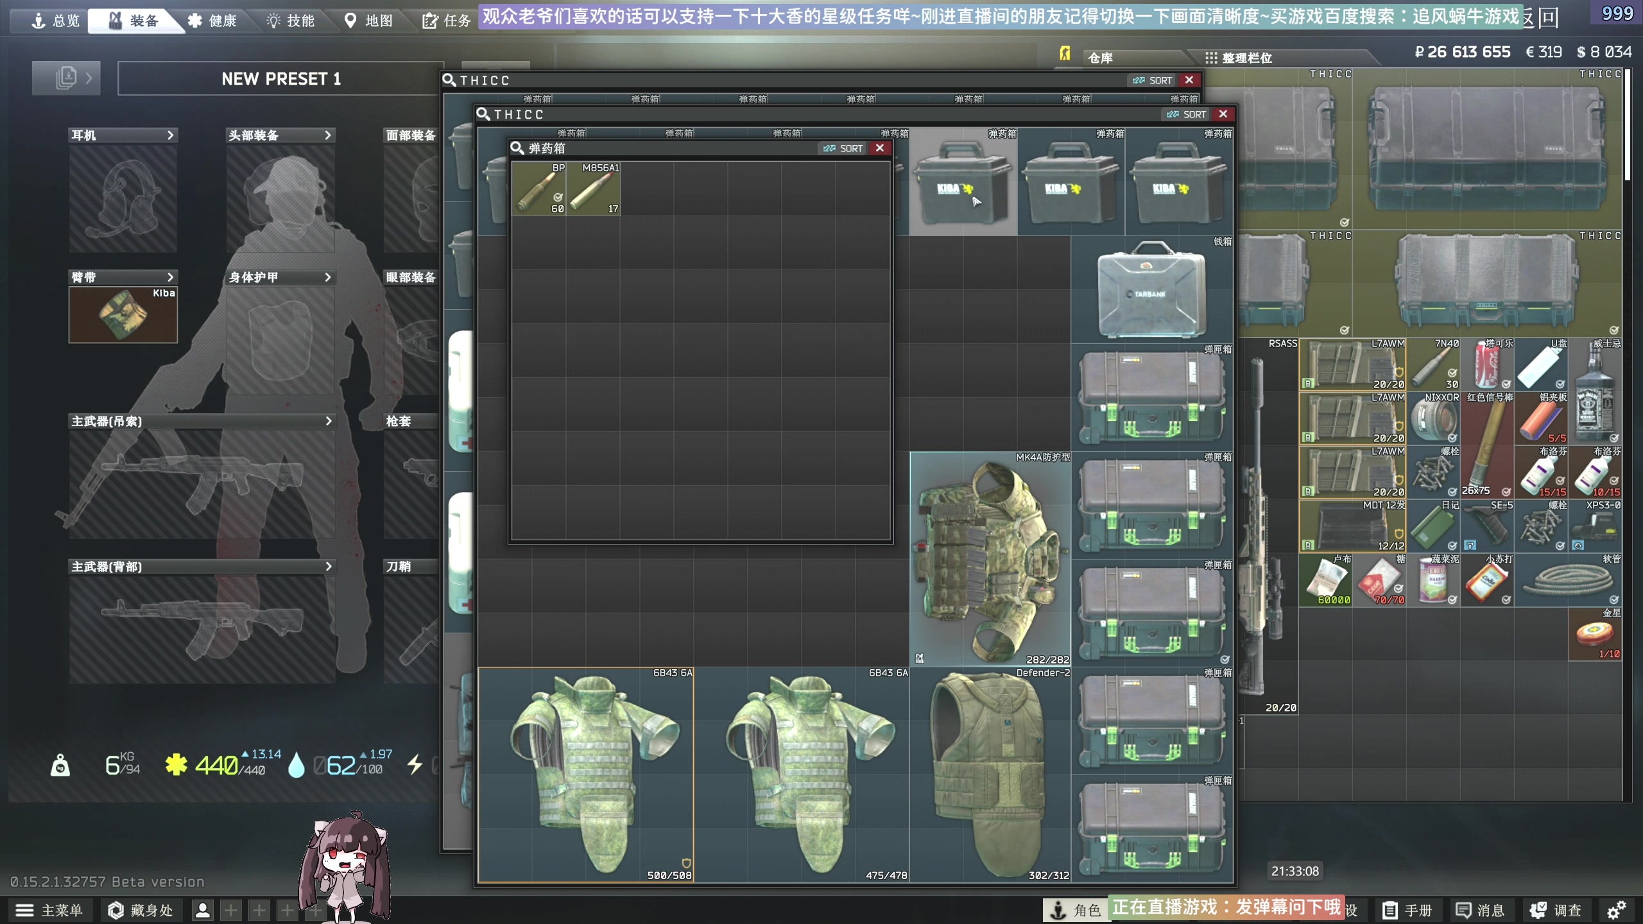Select the MDT 12发 magazine 12/12
This screenshot has width=1643, height=924.
(x=1353, y=526)
